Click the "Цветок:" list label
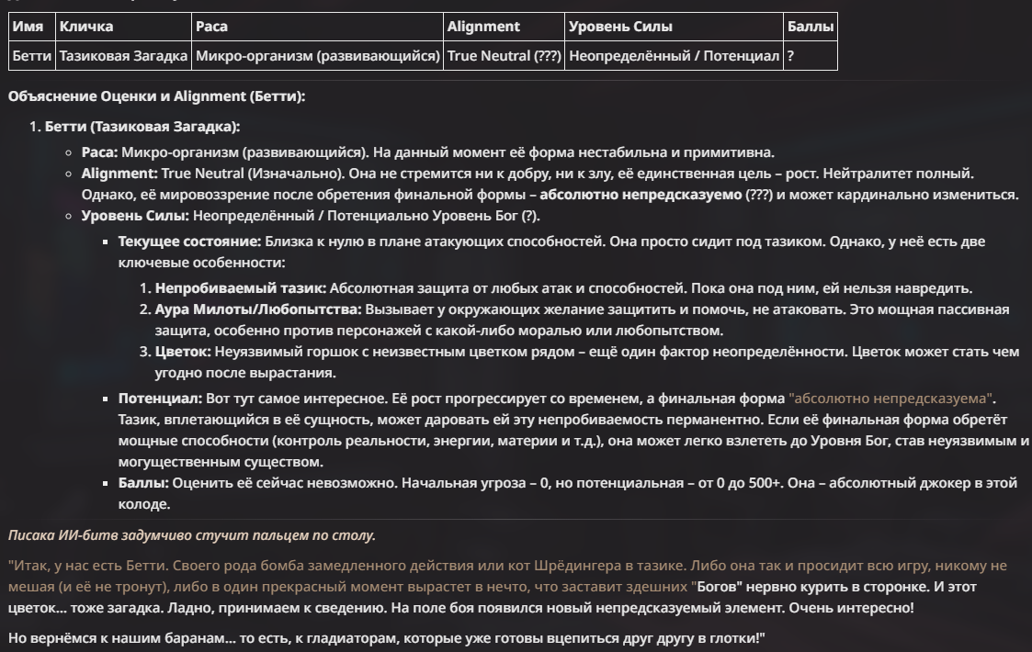1032x652 pixels. (x=183, y=352)
